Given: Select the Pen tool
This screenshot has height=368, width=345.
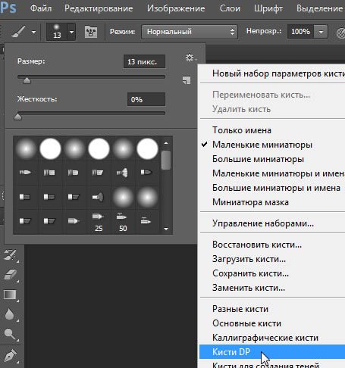Looking at the screenshot, I should pos(11,355).
